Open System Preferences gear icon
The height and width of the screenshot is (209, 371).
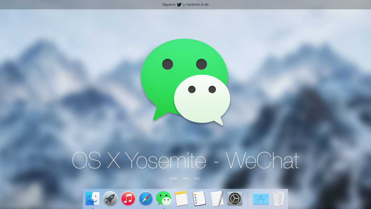coord(235,198)
